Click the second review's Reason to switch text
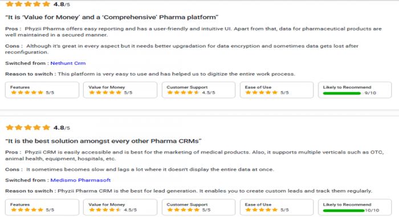The width and height of the screenshot is (399, 217). pos(189,191)
